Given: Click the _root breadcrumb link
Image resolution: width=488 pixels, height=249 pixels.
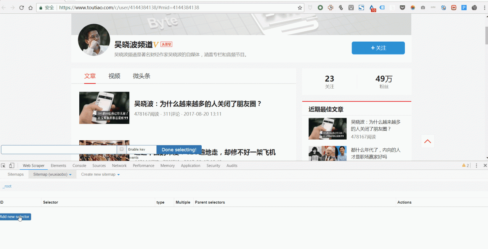Looking at the screenshot, I should [7, 186].
